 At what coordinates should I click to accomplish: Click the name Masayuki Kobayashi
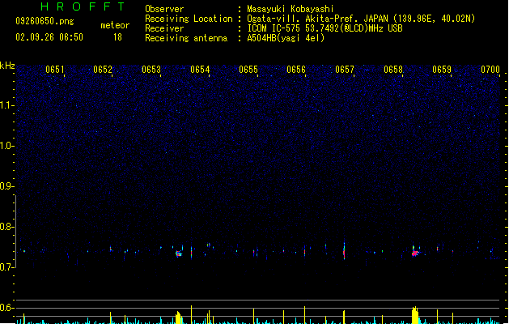pyautogui.click(x=291, y=9)
